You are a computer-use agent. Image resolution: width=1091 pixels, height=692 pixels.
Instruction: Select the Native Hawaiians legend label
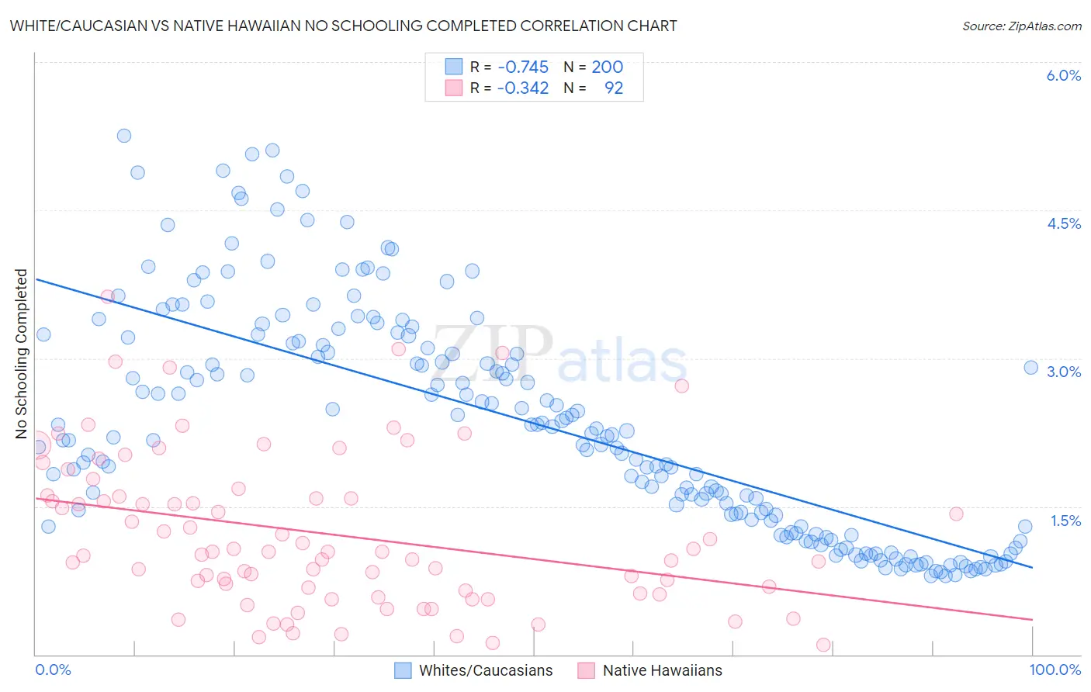tap(663, 670)
